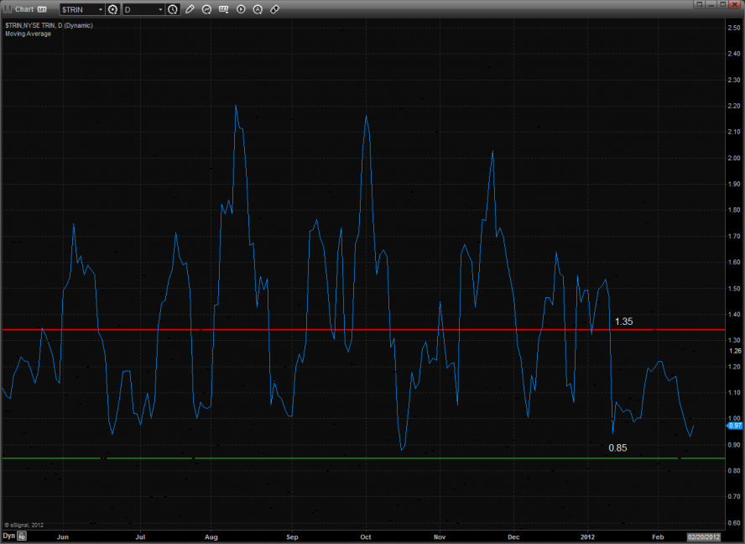Maximize the chart window
The width and height of the screenshot is (745, 544).
[722, 4]
